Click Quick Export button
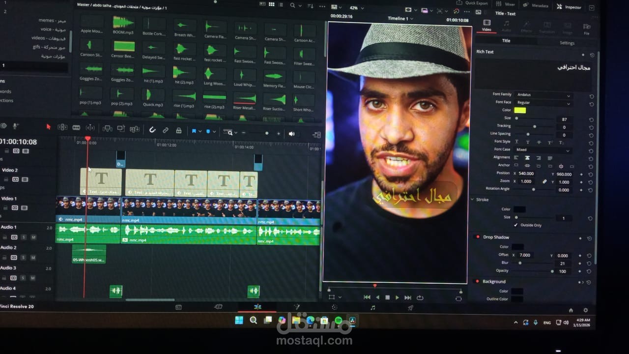The width and height of the screenshot is (629, 354). coord(472,3)
